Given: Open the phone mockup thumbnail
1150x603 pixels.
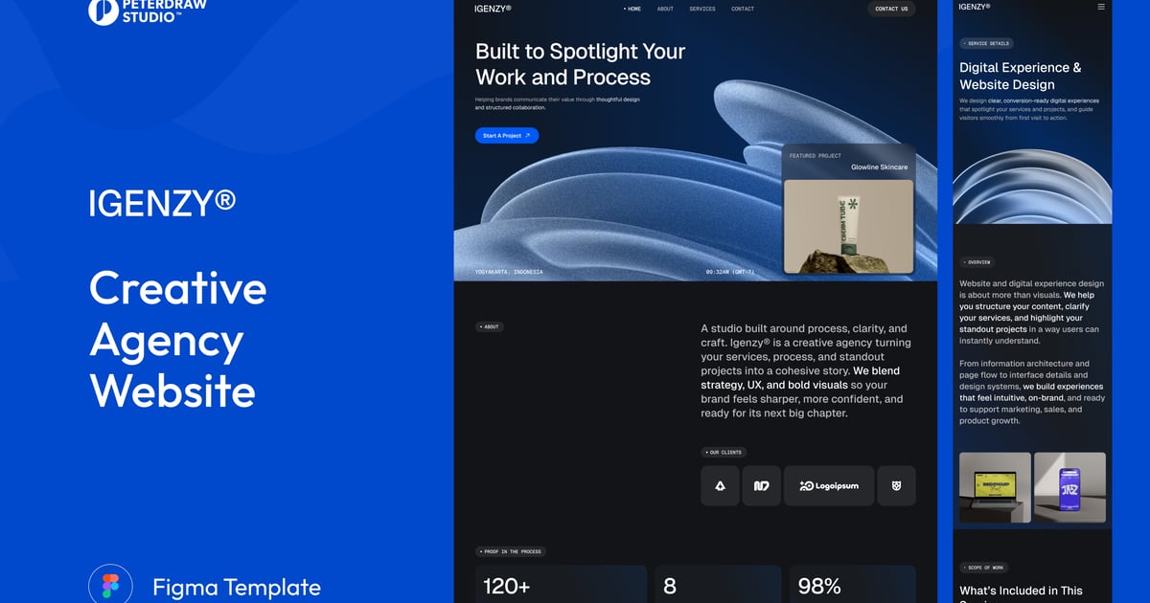Looking at the screenshot, I should pyautogui.click(x=1069, y=487).
